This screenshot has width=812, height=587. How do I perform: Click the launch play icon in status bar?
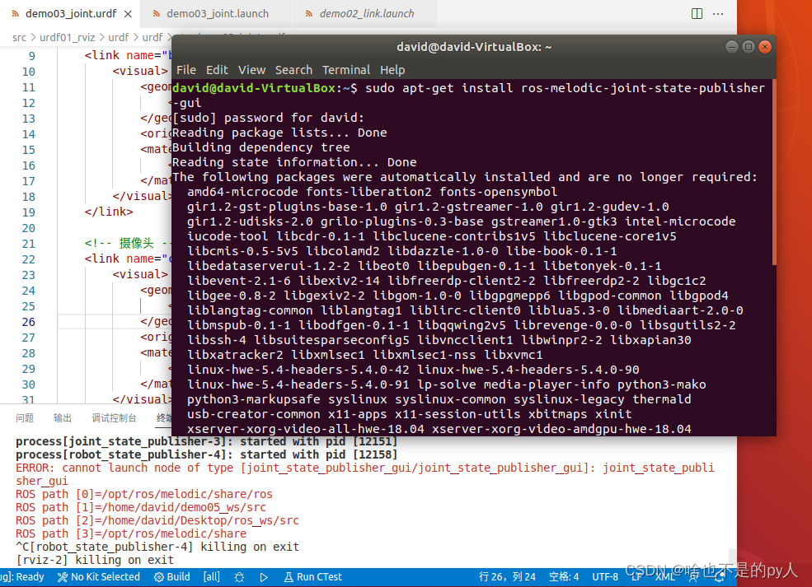264,576
